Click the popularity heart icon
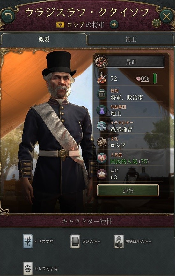Viewport: 175px width, 276px height. coord(102,158)
